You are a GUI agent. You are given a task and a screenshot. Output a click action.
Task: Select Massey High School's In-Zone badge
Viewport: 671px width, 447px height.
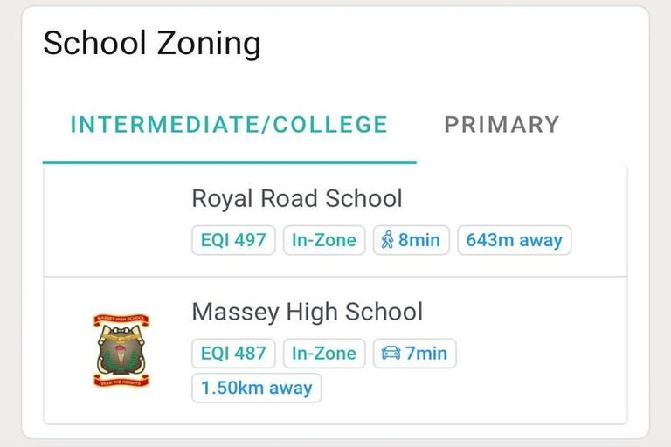pos(324,354)
